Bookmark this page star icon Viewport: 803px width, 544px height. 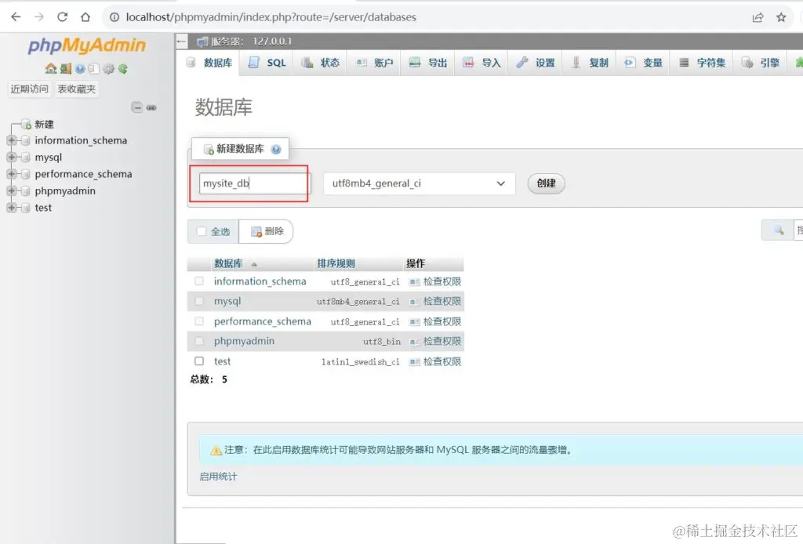(x=781, y=17)
